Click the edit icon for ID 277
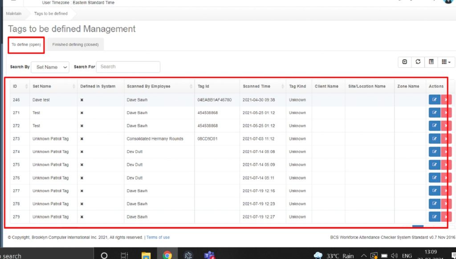Viewport: 456px width, 259px height. pyautogui.click(x=434, y=191)
